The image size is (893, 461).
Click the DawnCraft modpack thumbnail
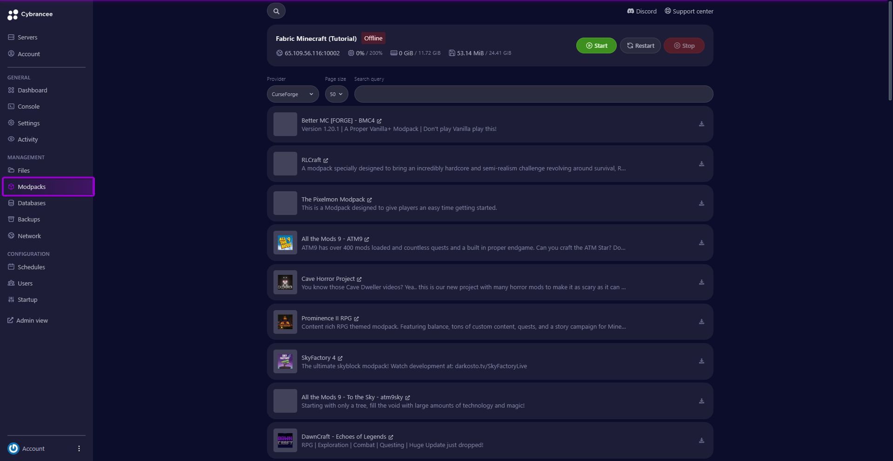[285, 441]
